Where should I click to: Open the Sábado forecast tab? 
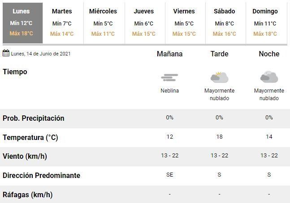point(225,23)
